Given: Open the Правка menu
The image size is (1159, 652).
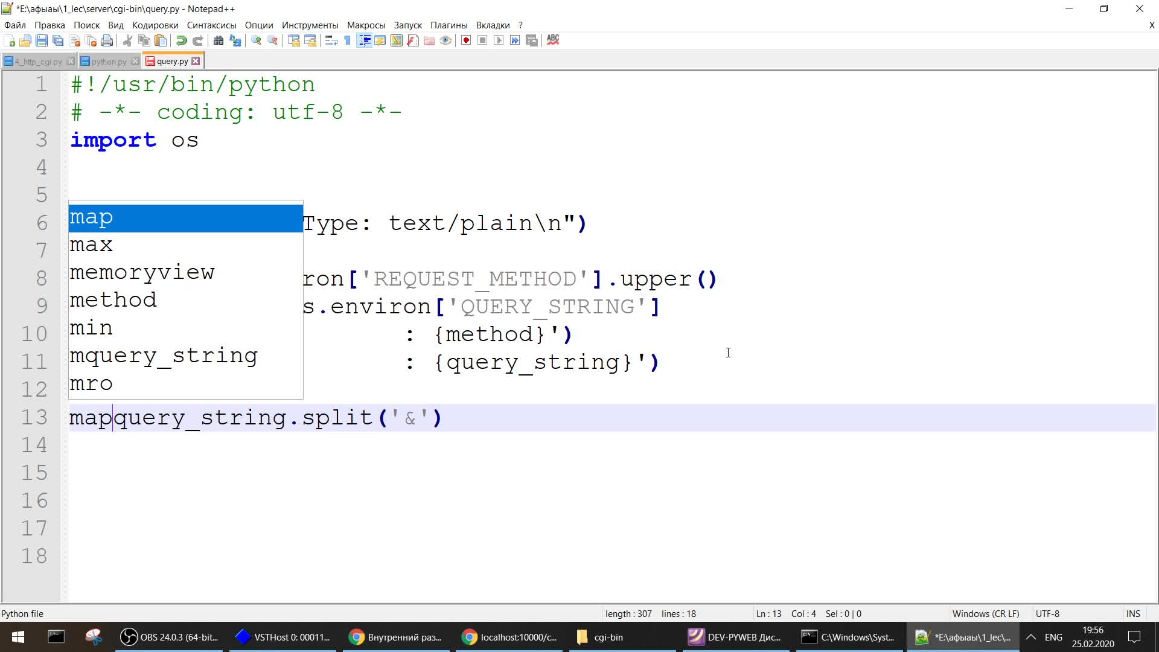Looking at the screenshot, I should pyautogui.click(x=49, y=25).
